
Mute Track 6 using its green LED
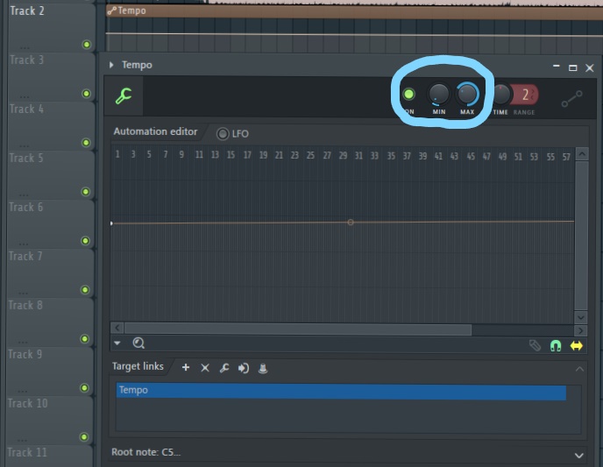tap(85, 241)
